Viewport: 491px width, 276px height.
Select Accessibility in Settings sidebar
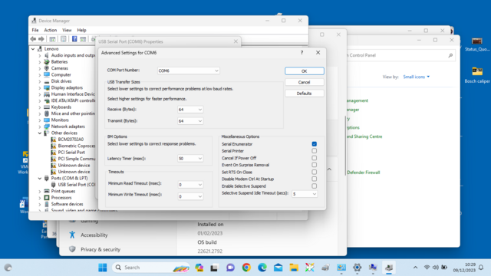(x=94, y=235)
